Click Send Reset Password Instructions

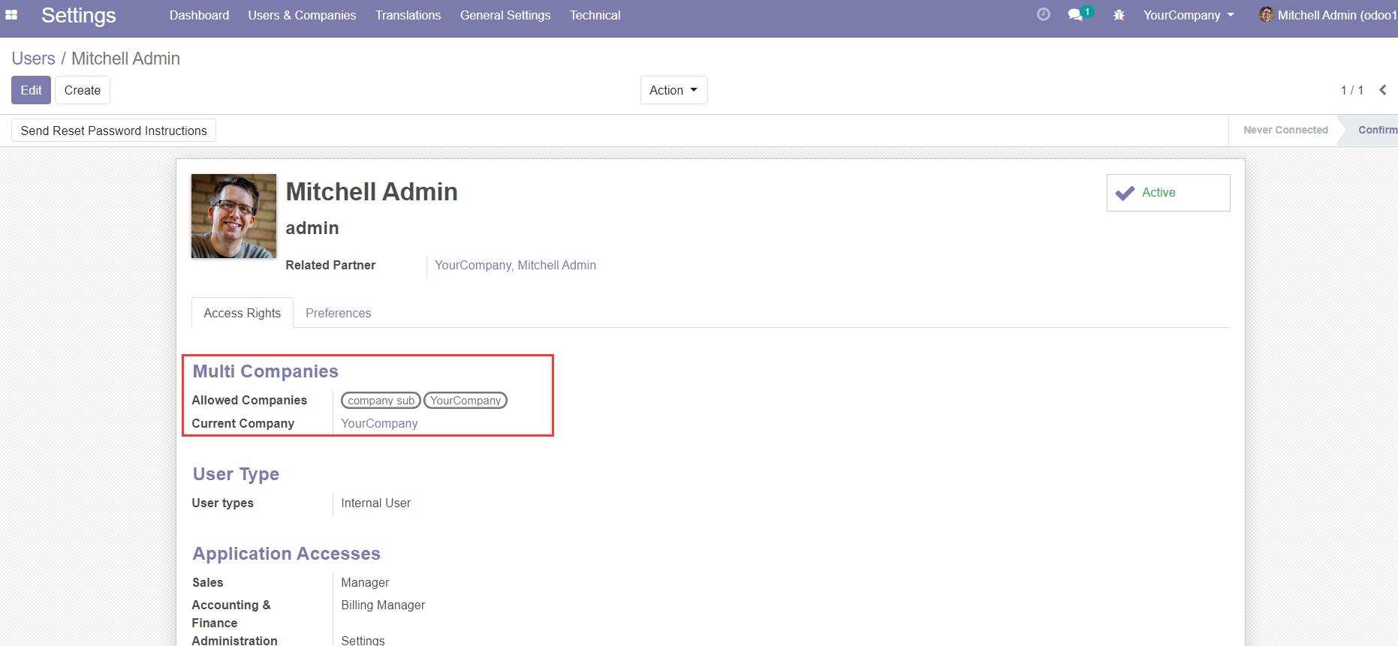[113, 131]
